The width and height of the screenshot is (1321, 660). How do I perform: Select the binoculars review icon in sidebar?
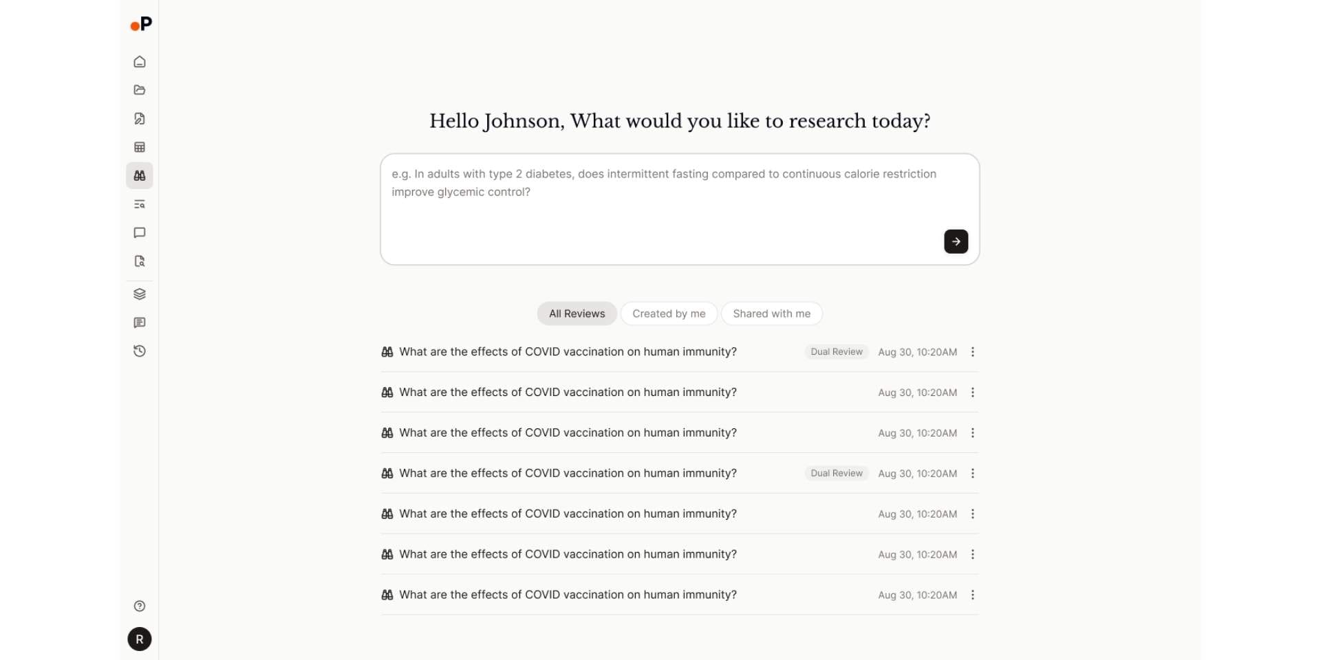140,176
